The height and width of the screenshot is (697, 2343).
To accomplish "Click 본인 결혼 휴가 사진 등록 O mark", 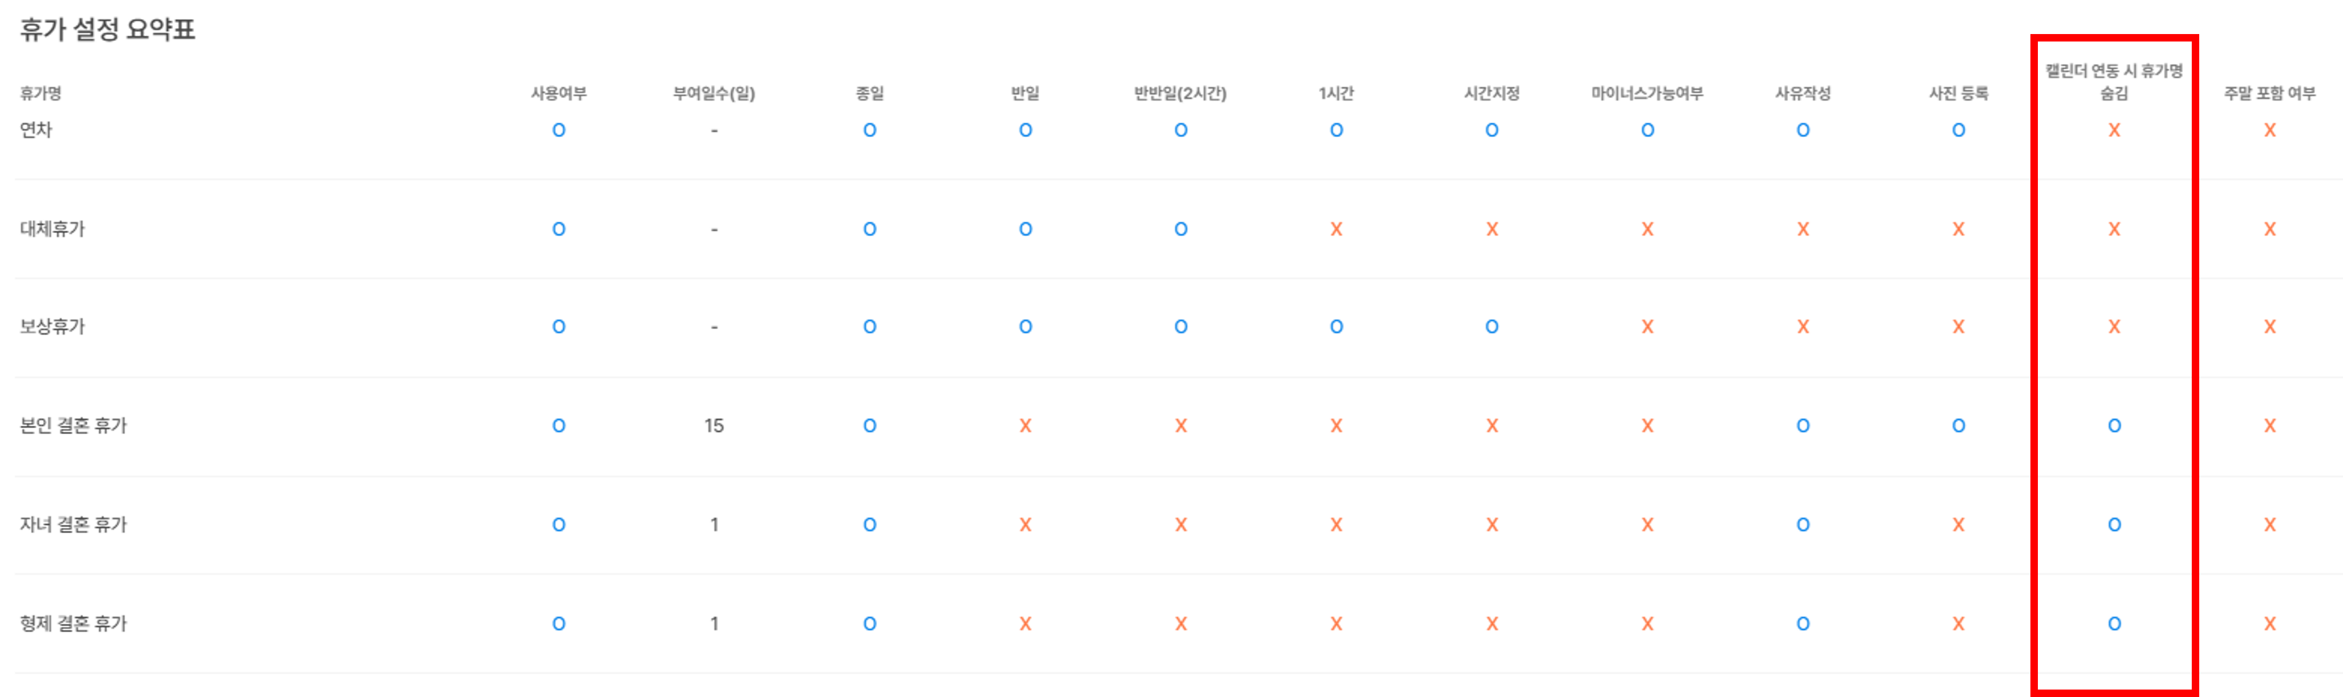I will coord(1958,425).
